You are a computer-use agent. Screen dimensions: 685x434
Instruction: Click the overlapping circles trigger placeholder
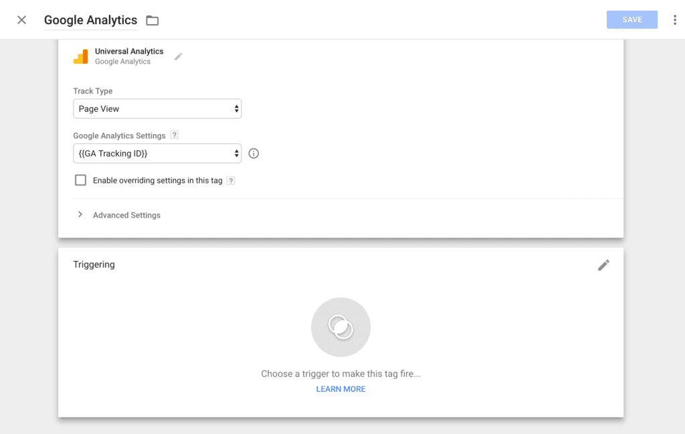pyautogui.click(x=340, y=328)
